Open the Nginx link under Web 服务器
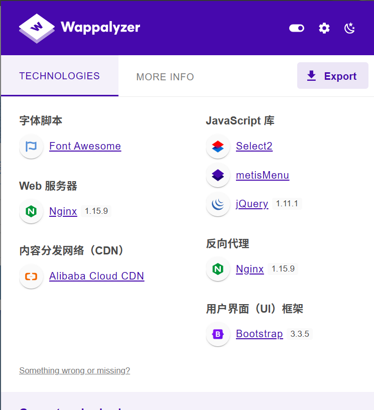Viewport: 374px width, 410px height. [63, 211]
